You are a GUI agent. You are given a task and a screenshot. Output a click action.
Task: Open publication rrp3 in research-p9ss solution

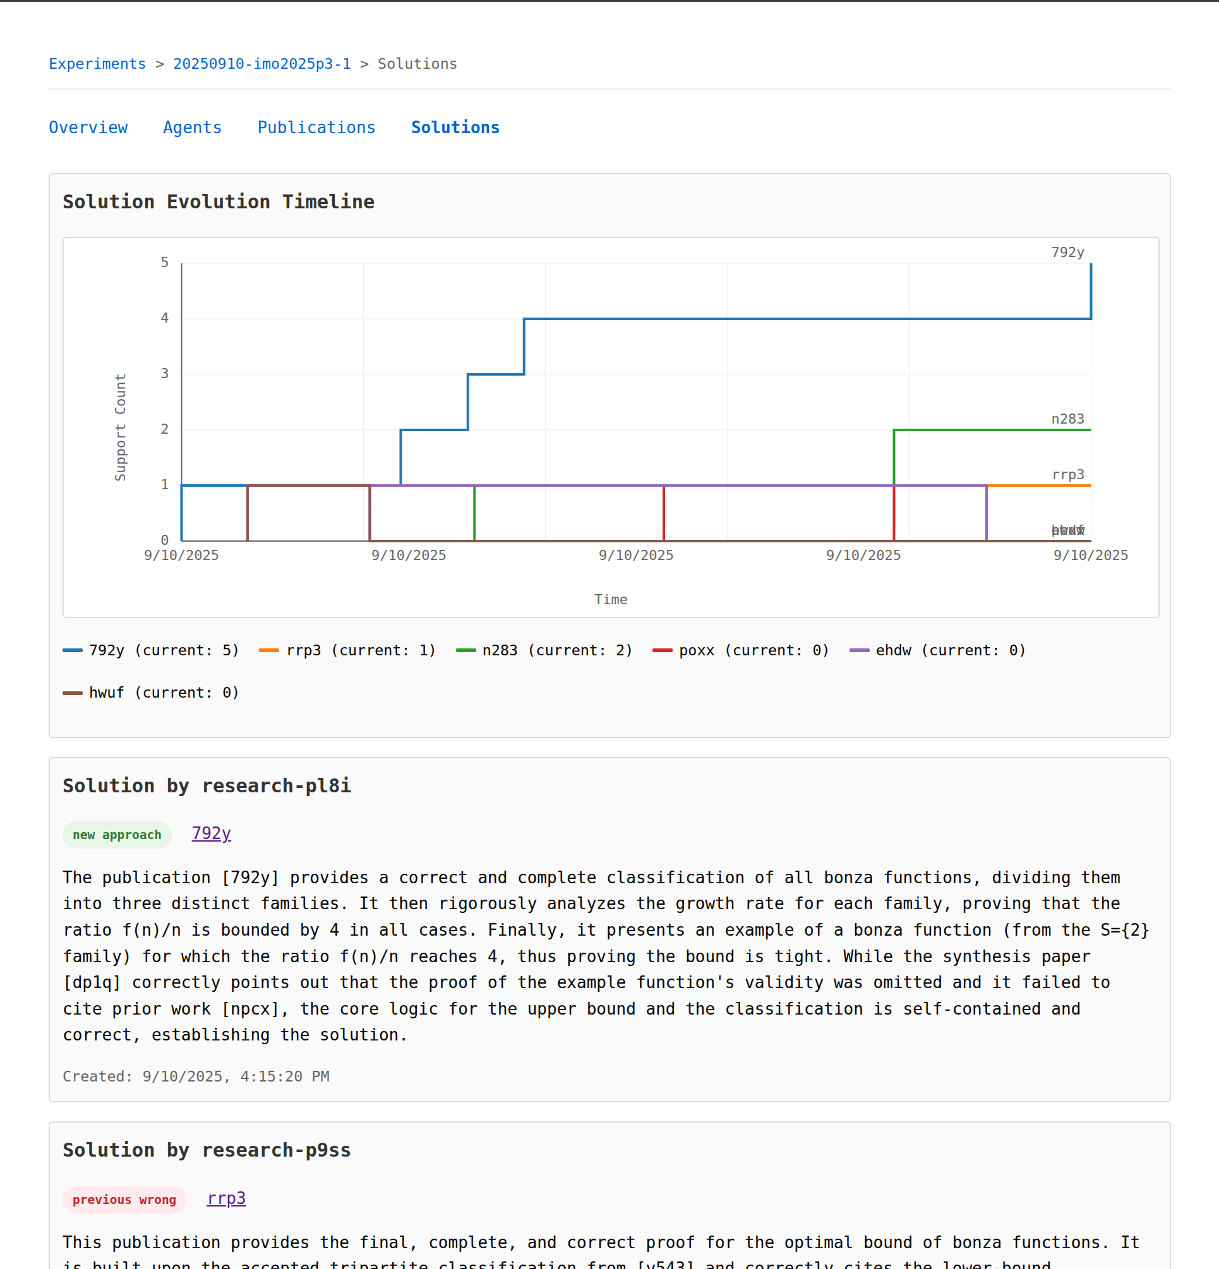tap(226, 1198)
